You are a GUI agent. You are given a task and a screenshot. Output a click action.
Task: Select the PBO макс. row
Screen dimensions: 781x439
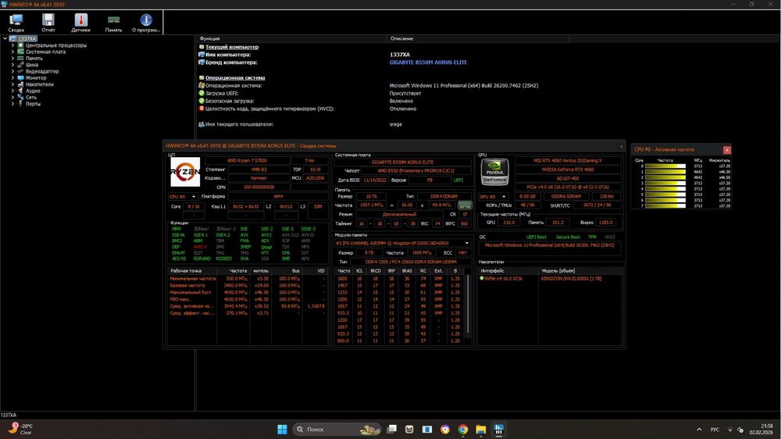pyautogui.click(x=247, y=299)
